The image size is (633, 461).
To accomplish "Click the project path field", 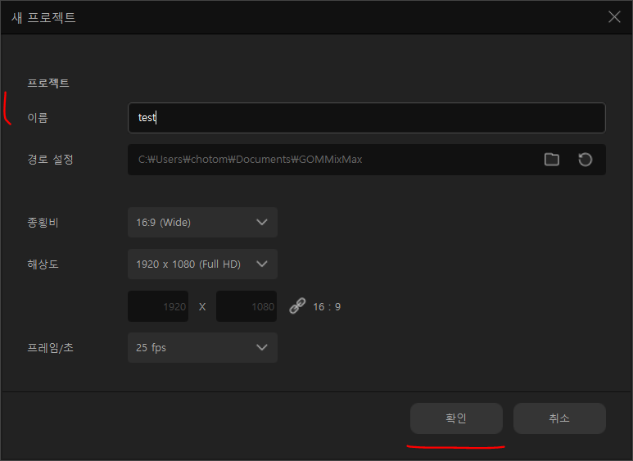I will [x=367, y=160].
